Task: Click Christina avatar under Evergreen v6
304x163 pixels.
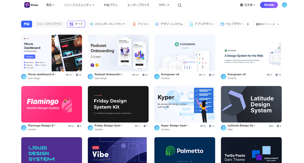Action: point(157,77)
